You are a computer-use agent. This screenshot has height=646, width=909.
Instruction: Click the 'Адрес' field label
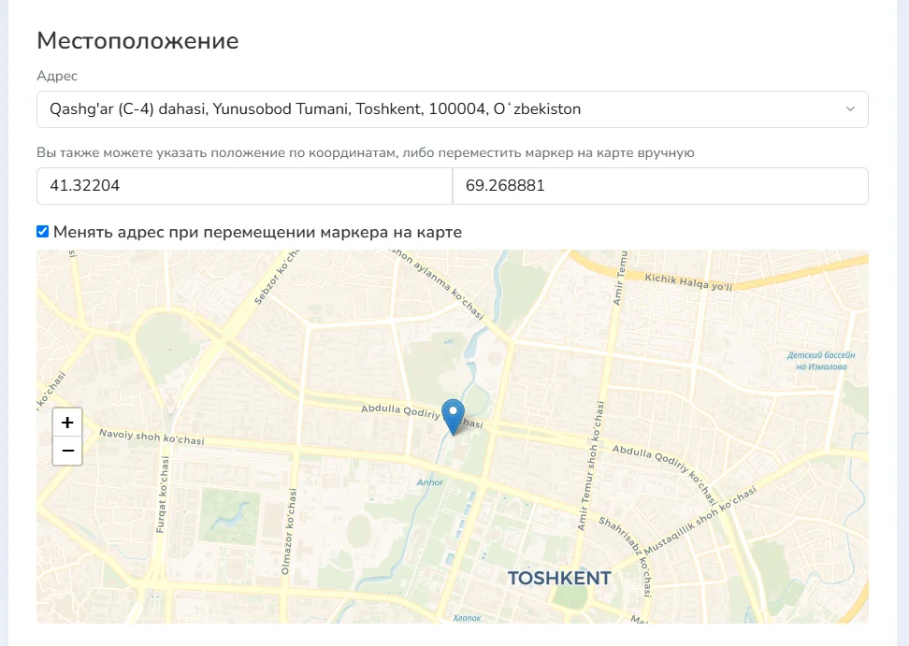click(57, 76)
